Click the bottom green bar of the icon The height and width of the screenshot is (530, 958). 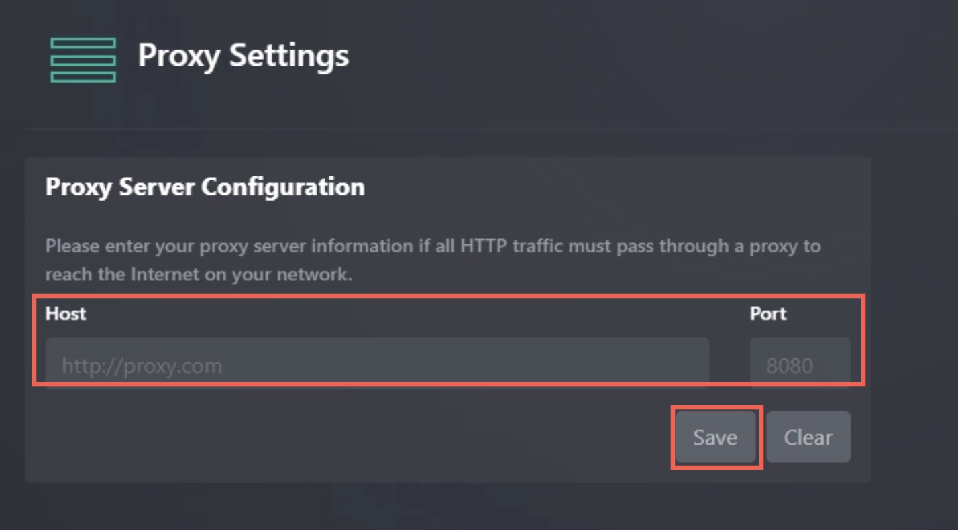pos(83,76)
